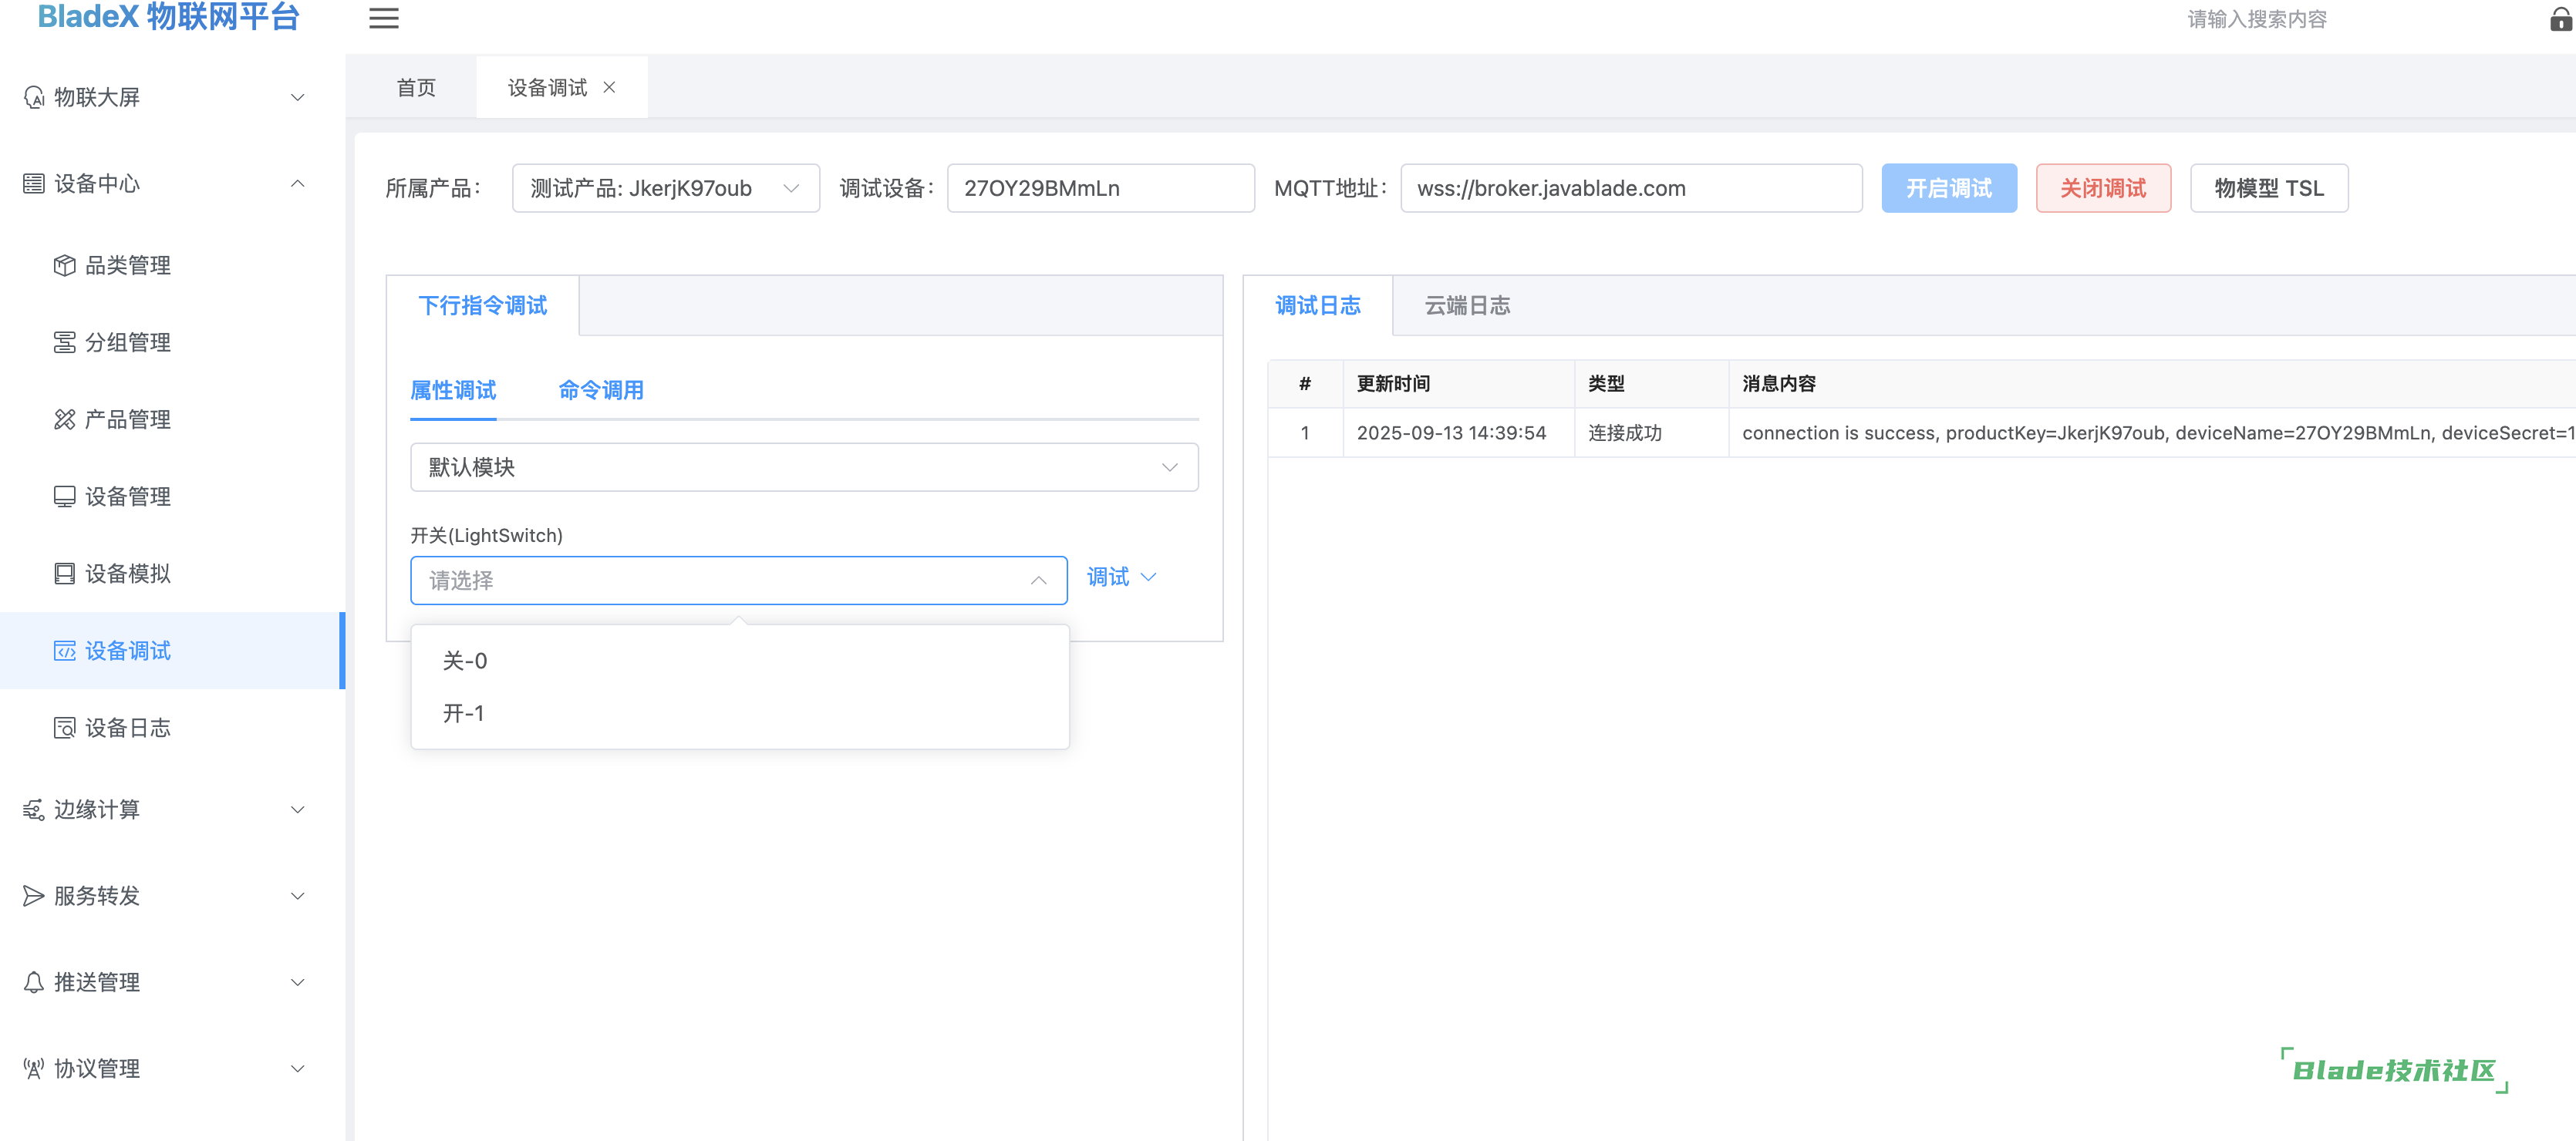Screen dimensions: 2576x1141
Task: Click the 推送管理 bell icon
Action: click(x=34, y=982)
